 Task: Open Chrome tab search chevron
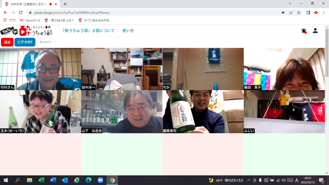coord(290,4)
